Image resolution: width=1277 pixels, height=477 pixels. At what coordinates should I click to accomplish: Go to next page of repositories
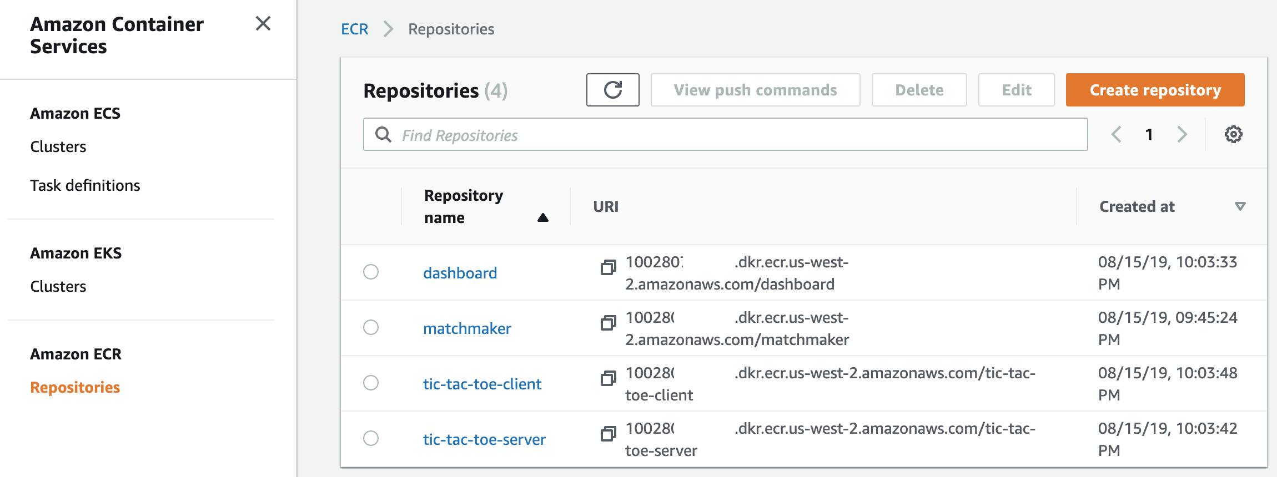tap(1182, 134)
